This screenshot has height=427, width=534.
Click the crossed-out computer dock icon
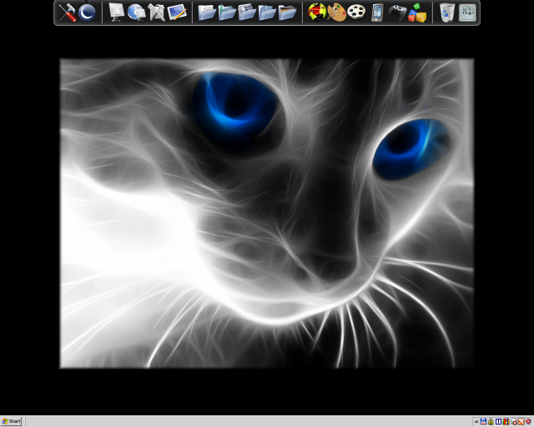(157, 13)
